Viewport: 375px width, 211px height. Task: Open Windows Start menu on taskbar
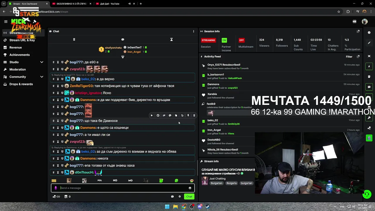pos(167,207)
